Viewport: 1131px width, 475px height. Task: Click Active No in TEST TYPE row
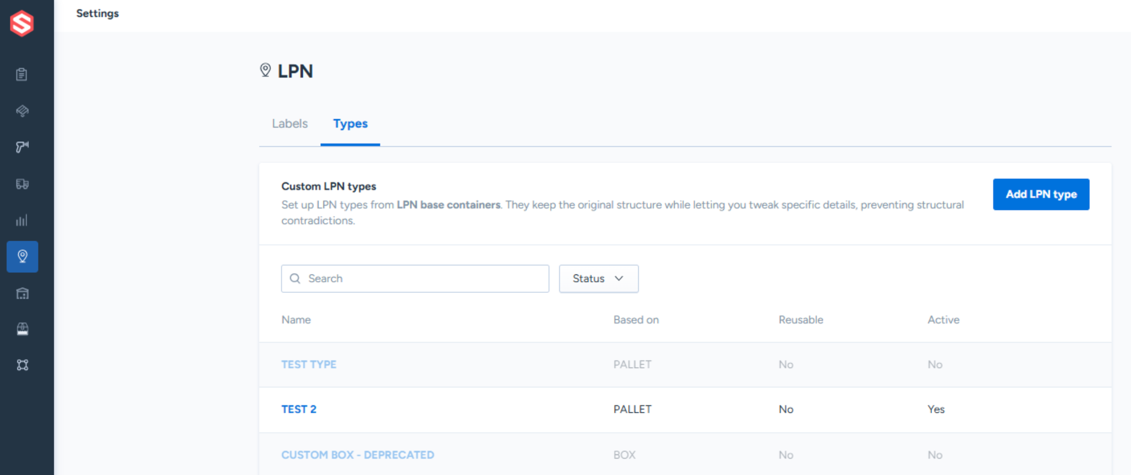point(935,364)
